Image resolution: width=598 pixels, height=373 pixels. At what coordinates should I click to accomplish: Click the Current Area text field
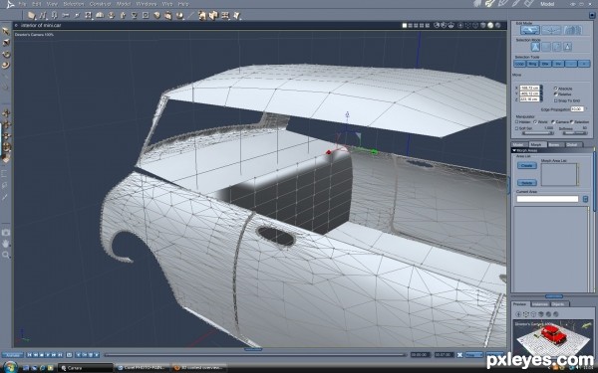pyautogui.click(x=547, y=199)
